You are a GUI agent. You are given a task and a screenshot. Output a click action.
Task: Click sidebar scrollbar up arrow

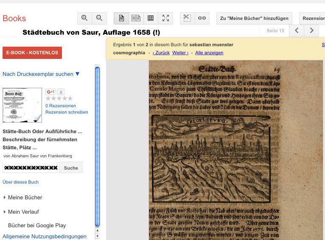coord(98,230)
